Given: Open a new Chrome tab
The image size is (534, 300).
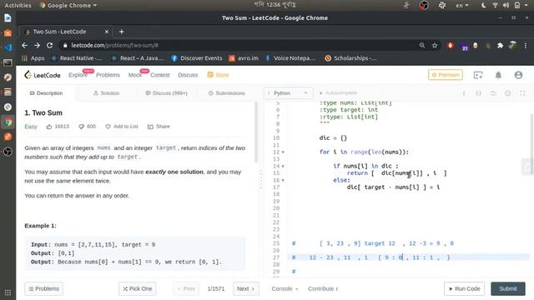Looking at the screenshot, I should point(122,32).
